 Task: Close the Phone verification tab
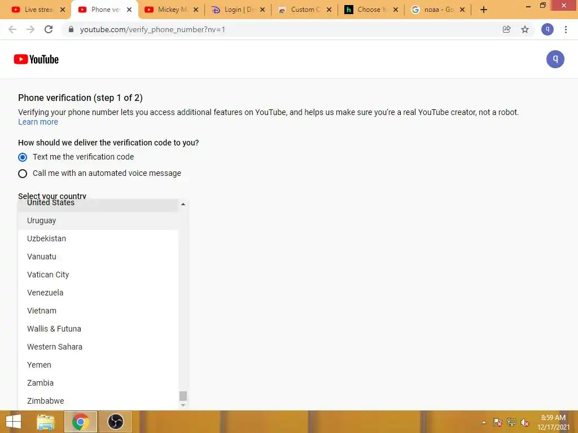pos(129,10)
